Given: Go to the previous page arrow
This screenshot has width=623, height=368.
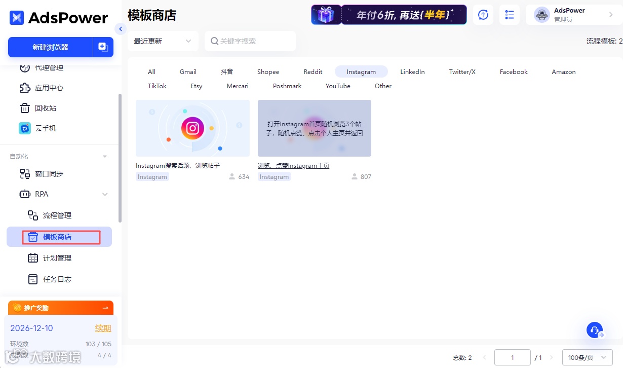Looking at the screenshot, I should [484, 357].
